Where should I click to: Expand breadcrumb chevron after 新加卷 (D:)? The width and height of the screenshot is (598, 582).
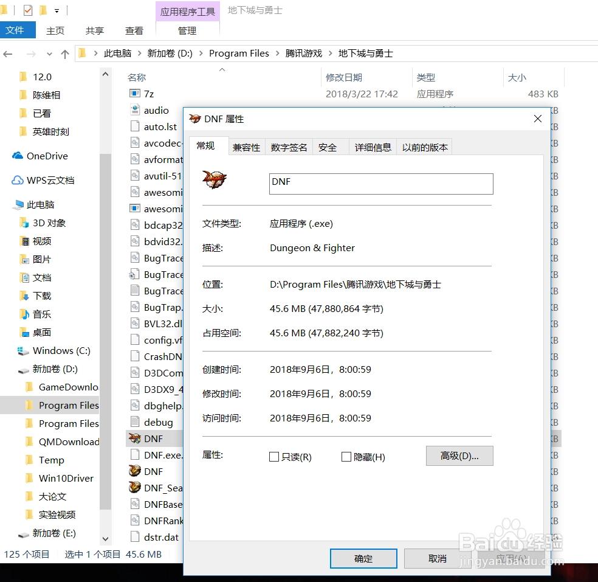[x=201, y=54]
